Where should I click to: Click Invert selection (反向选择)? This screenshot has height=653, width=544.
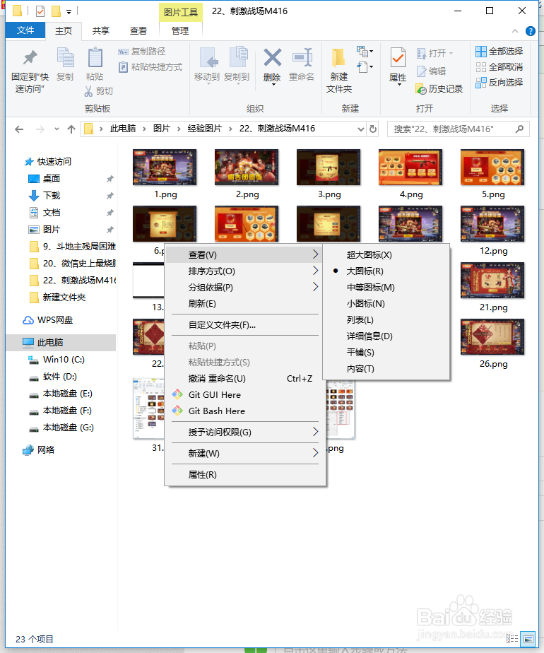pos(499,83)
